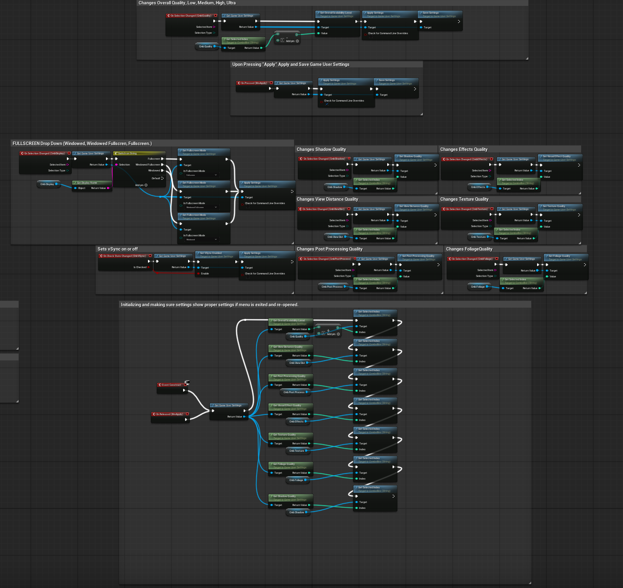Open In Fullscreen Mode dropdown set to Windowed Fullscreen
The height and width of the screenshot is (588, 623).
[201, 207]
